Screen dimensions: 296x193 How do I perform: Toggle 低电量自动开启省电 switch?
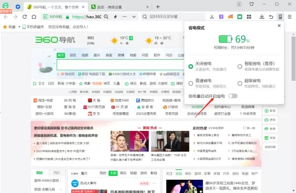tap(233, 96)
